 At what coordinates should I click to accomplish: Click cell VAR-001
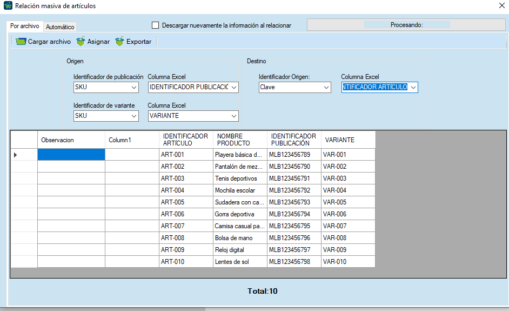click(349, 155)
